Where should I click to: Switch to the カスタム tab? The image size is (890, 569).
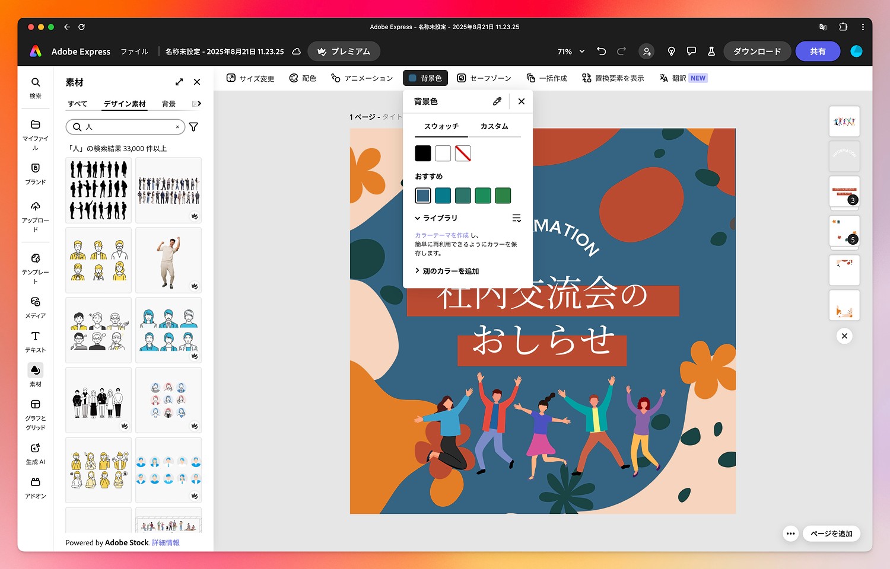click(494, 126)
